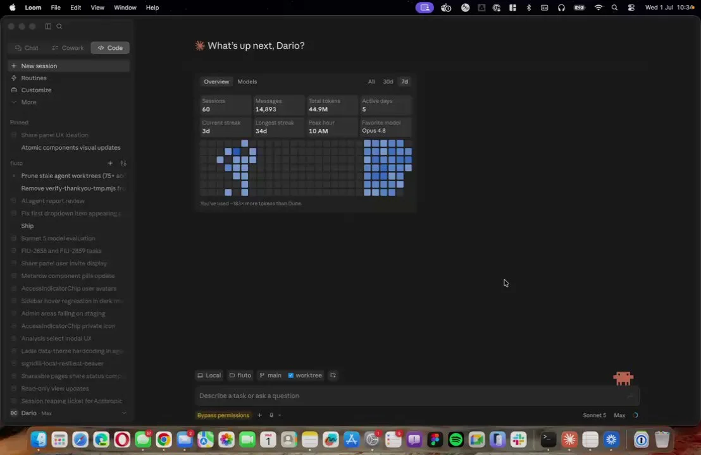Click the microphone dictation icon

tap(271, 415)
